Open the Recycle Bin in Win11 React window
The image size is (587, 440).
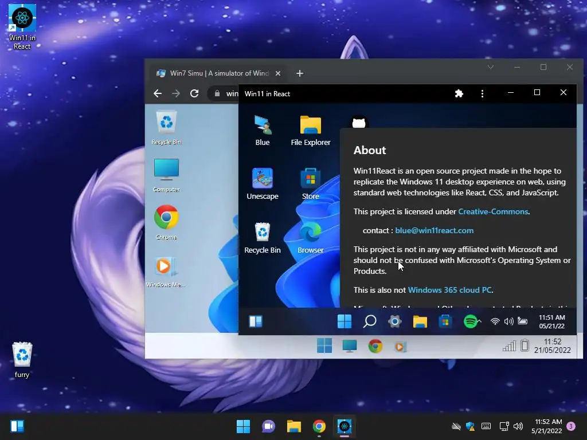click(x=263, y=238)
